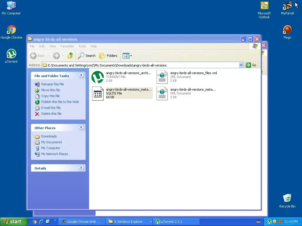Click the Go button

[251, 65]
